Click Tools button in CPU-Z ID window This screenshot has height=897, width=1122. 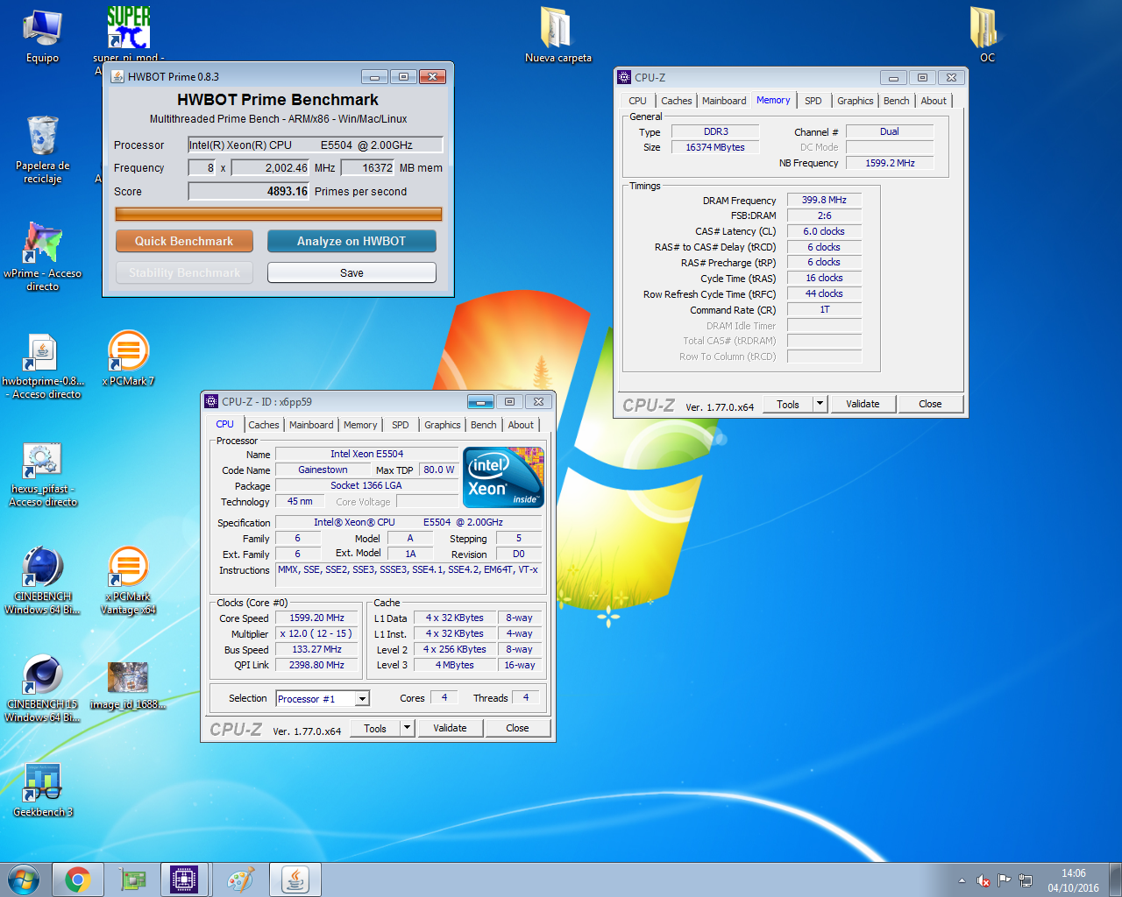[375, 728]
